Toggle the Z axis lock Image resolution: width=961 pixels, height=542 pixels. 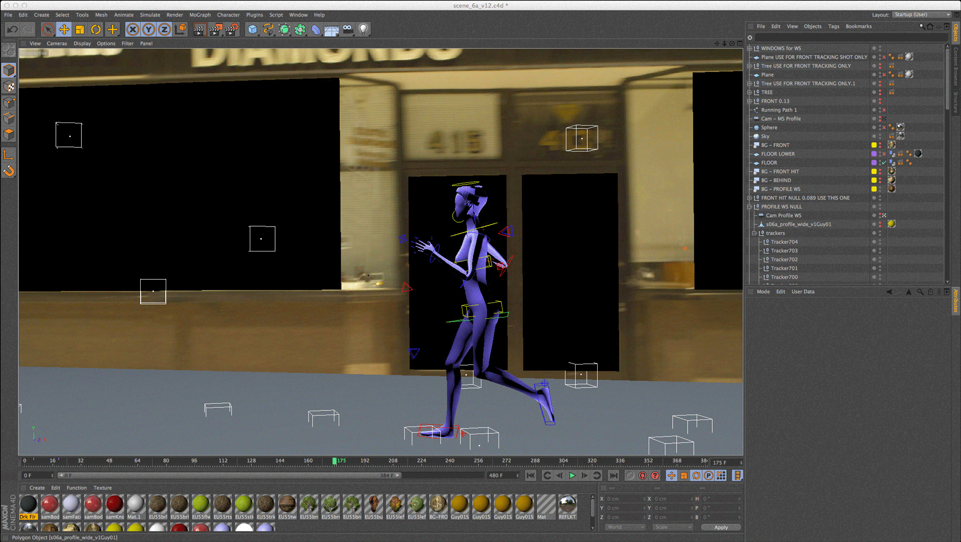165,29
